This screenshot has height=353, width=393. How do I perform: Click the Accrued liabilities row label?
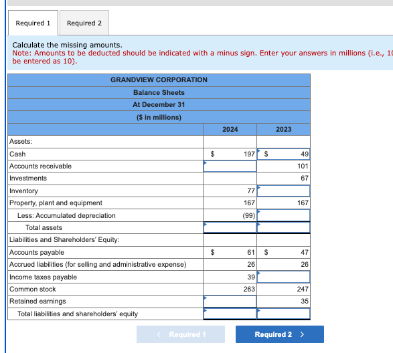[x=98, y=264]
